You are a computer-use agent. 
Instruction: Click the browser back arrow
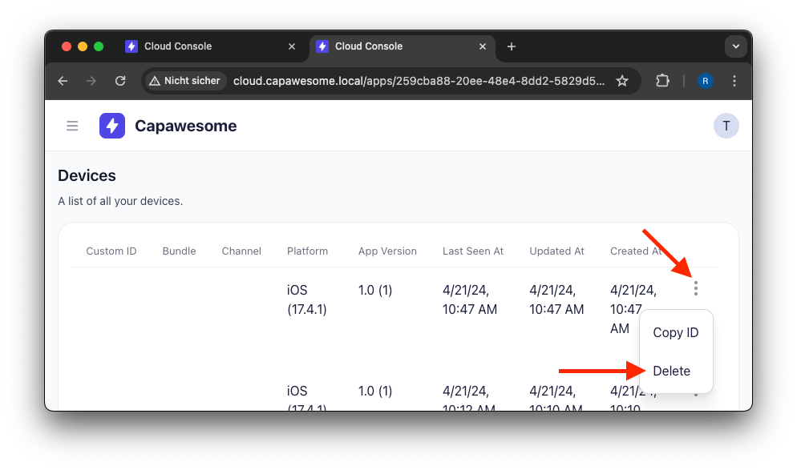[x=63, y=81]
